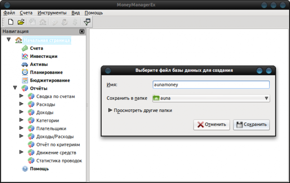Screen dimensions: 290x183
Task: Click the pie icon beside Отчёт по критериям
Action: coord(31,144)
